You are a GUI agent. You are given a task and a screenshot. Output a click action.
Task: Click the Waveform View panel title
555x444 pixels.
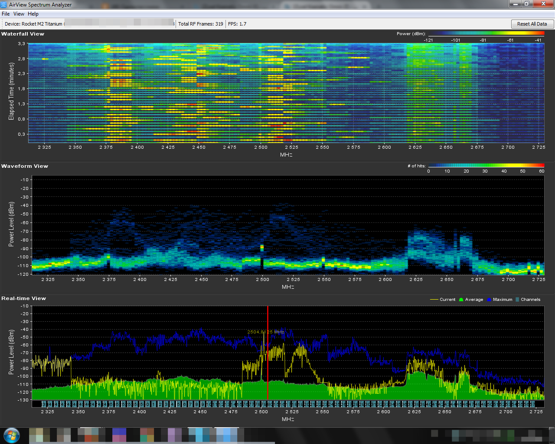25,166
